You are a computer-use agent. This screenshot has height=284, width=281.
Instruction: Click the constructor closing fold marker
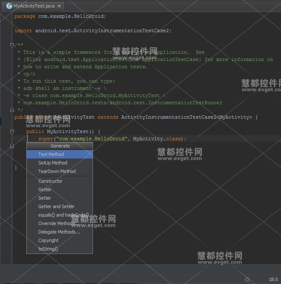point(12,146)
